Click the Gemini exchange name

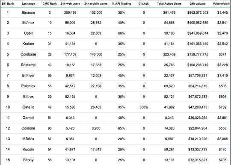(28, 118)
